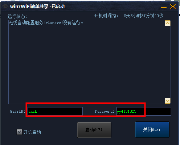180x145 pixels.
Task: Click the 已启动 status in title bar
Action: (58, 7)
